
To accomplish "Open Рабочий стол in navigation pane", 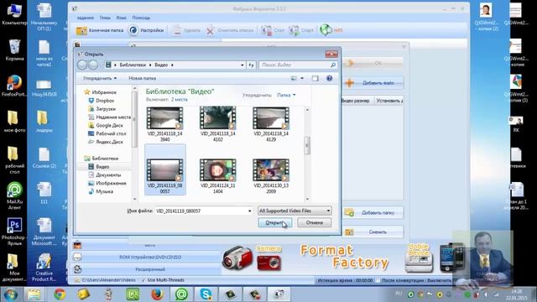I will click(111, 133).
